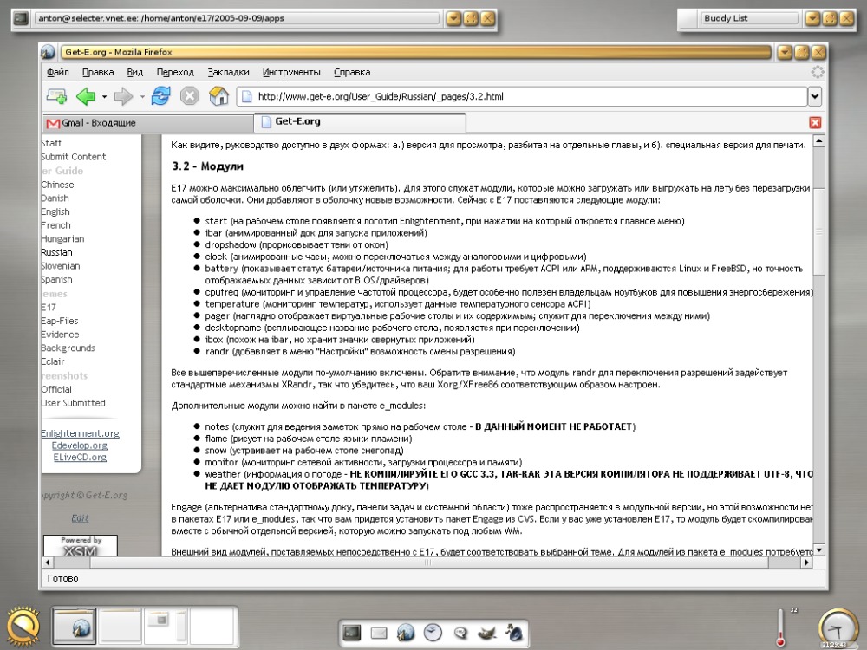
Task: Switch to second virtual desktop in pager
Action: tap(120, 626)
